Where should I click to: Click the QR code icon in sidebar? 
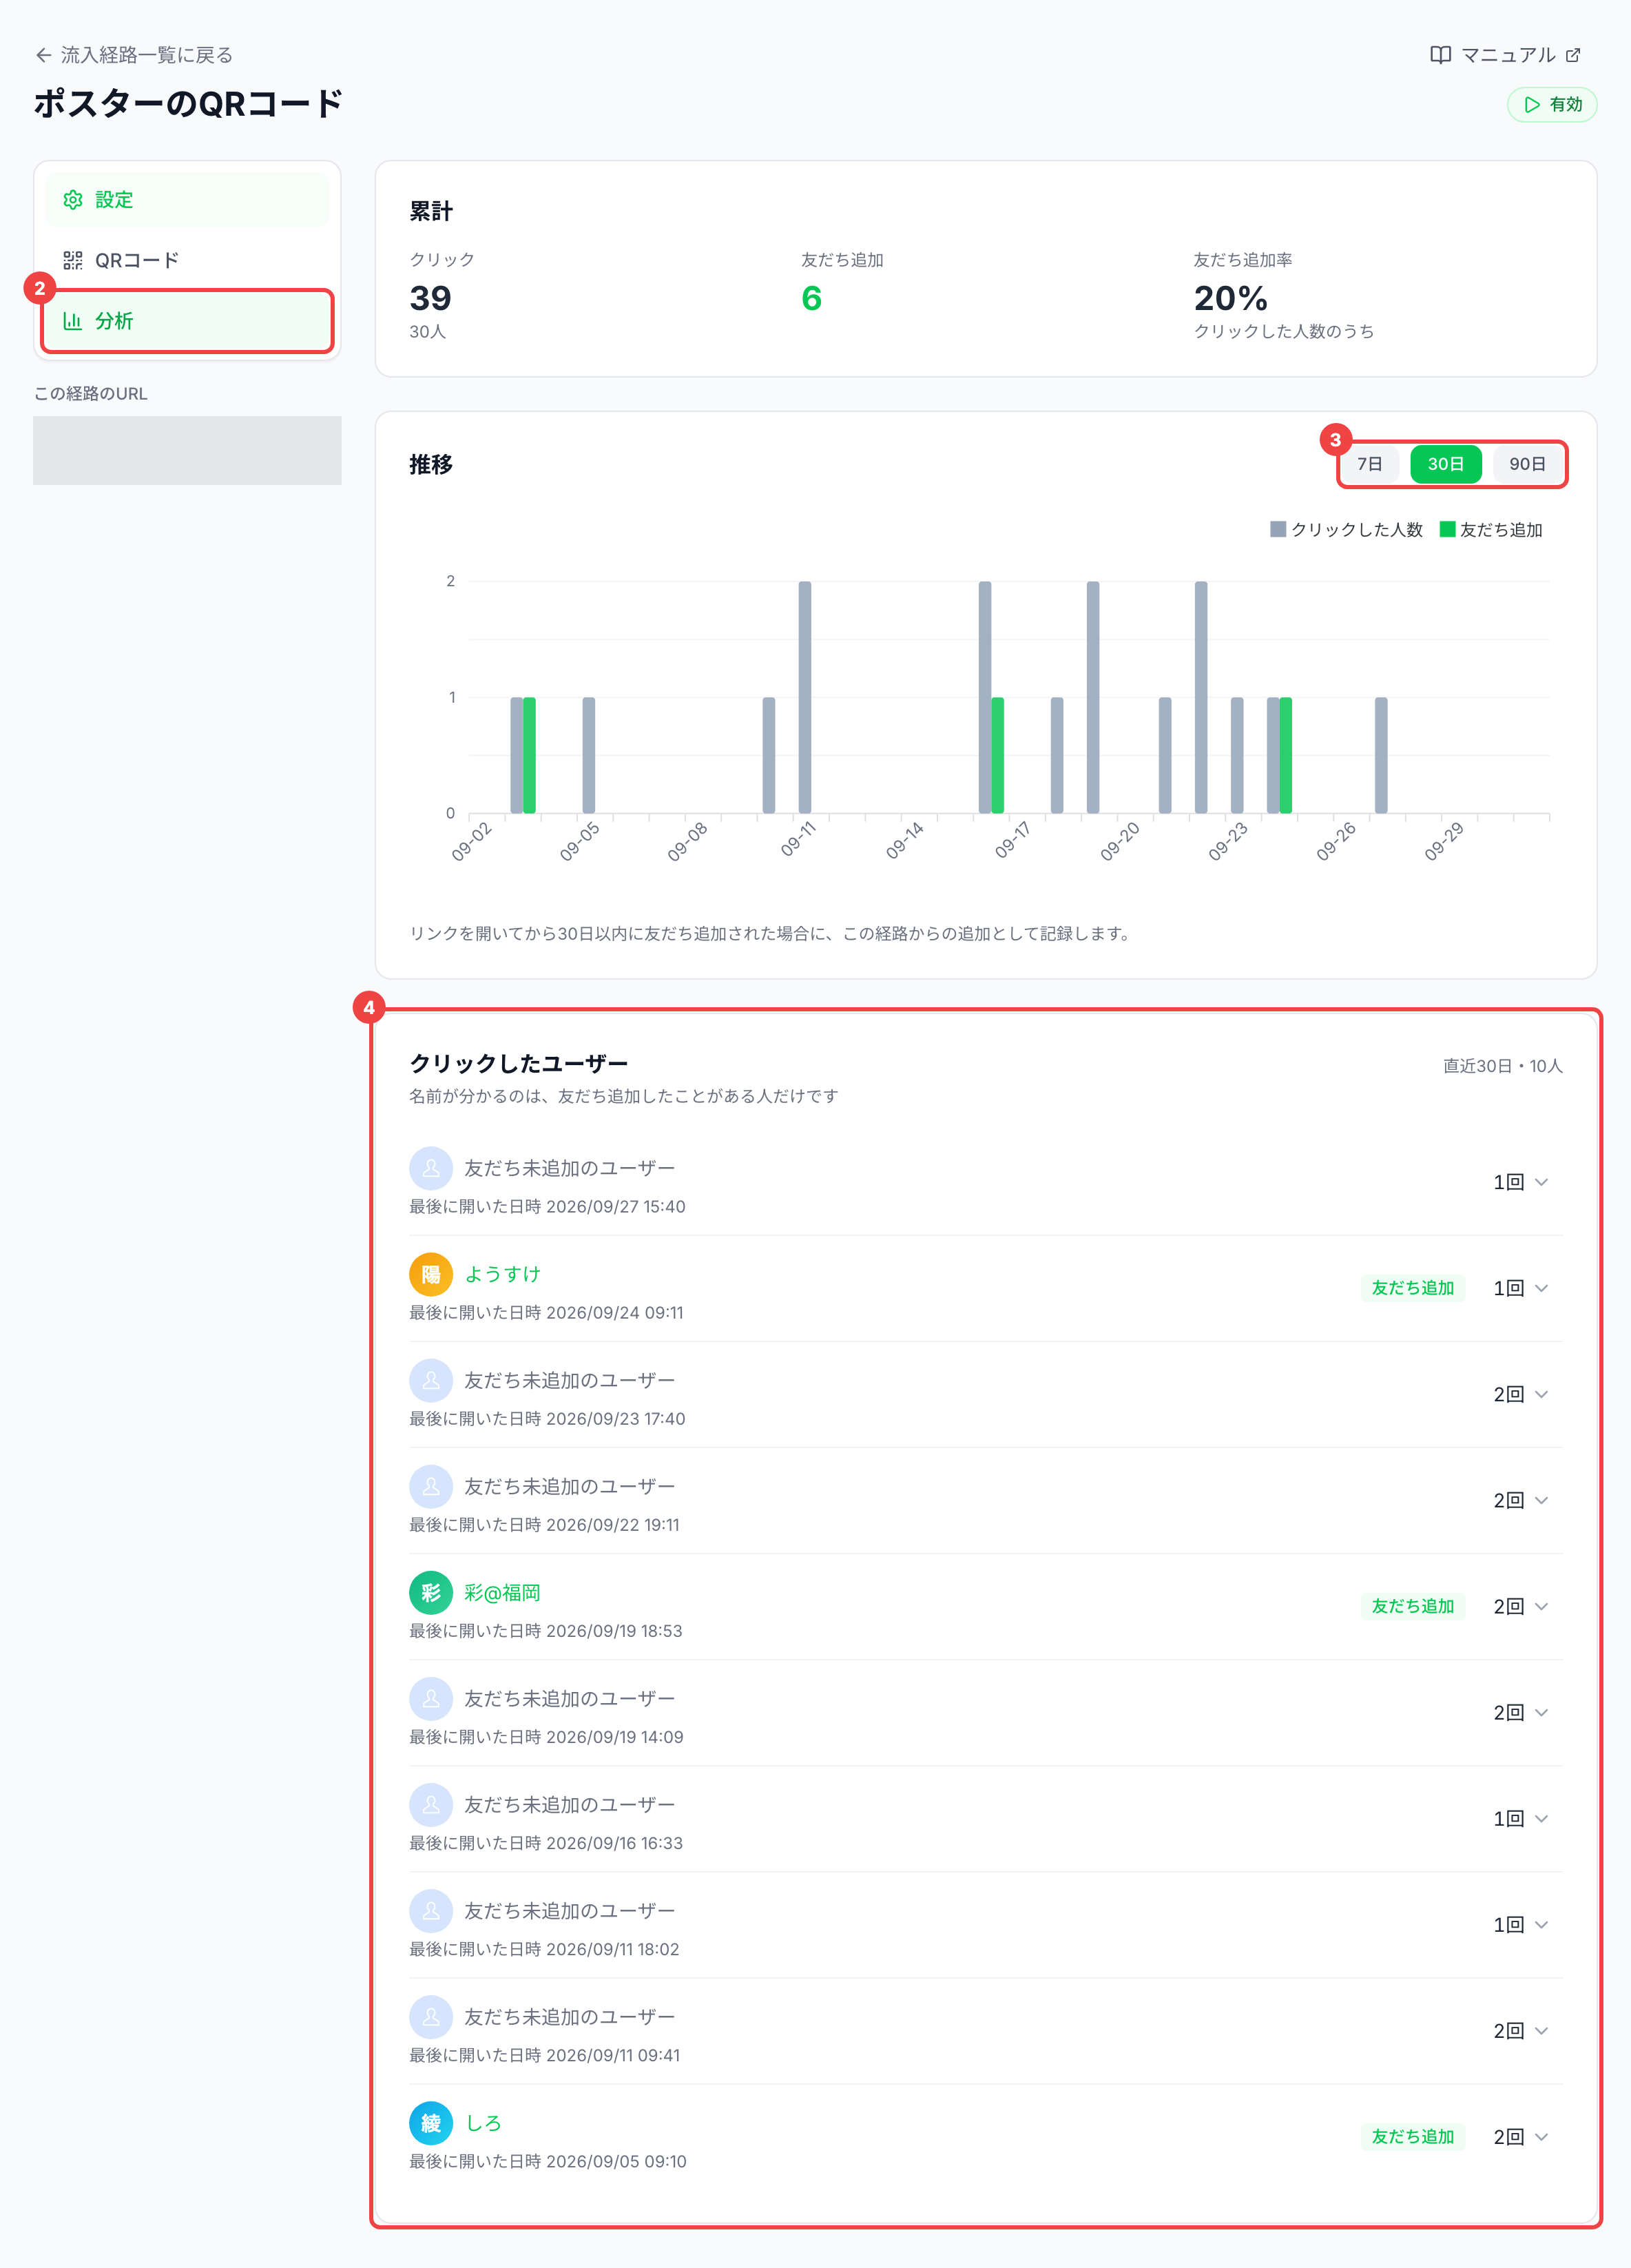[72, 260]
